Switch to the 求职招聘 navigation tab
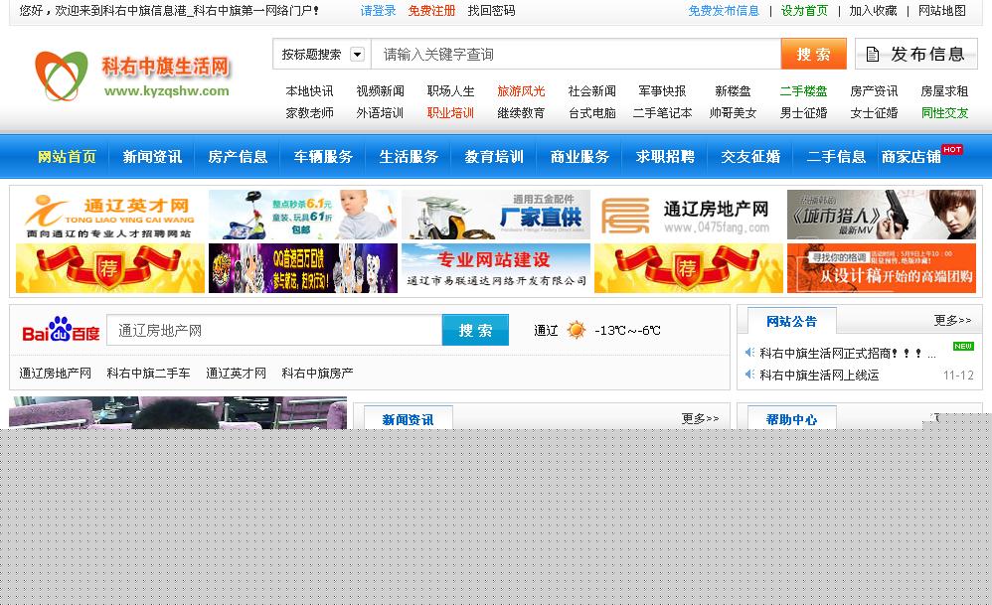 665,157
